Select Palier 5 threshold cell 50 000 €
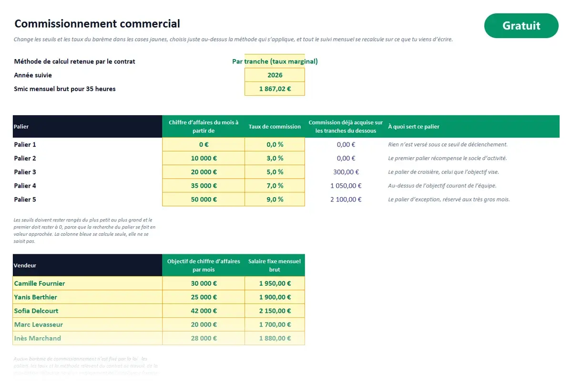The image size is (572, 381). pyautogui.click(x=204, y=200)
